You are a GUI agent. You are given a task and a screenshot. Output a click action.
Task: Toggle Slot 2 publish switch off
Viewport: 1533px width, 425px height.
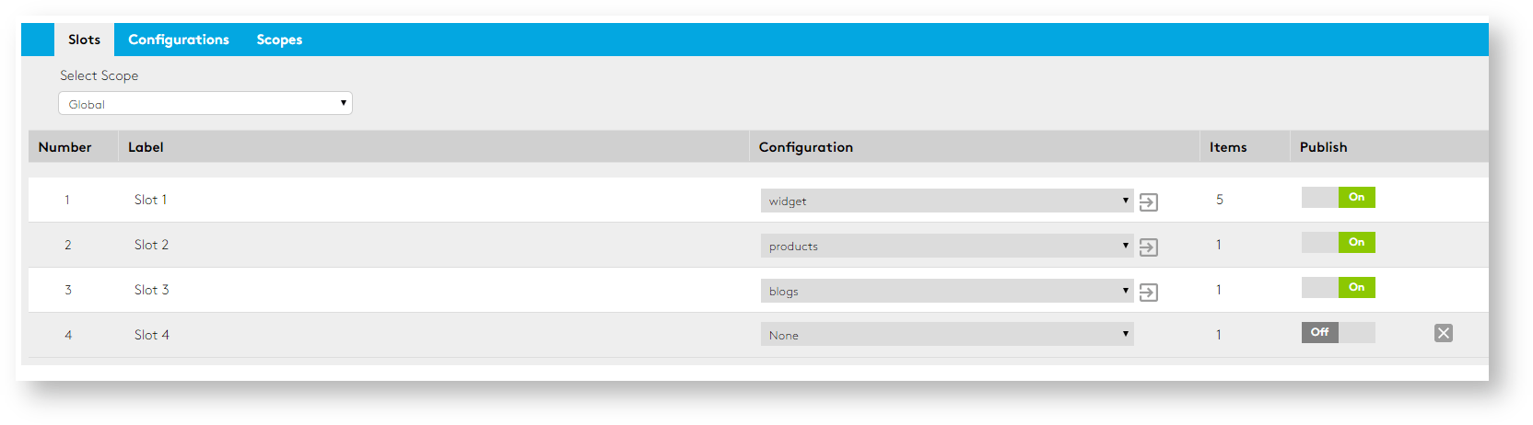[x=1338, y=242]
